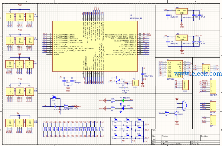Select resistor R2 1K near Q1
The width and height of the screenshot is (222, 146).
click(167, 113)
